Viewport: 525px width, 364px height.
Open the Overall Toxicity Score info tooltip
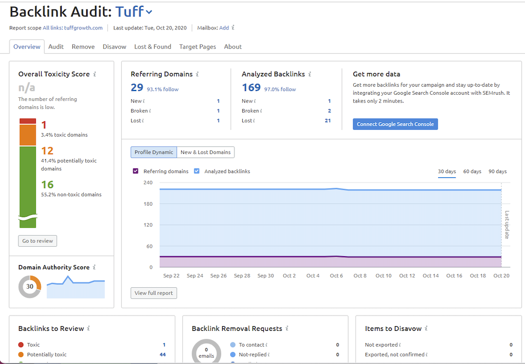point(94,74)
